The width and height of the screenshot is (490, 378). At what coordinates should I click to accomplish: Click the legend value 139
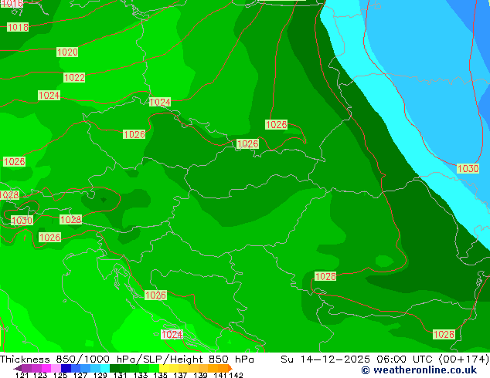[x=200, y=375]
